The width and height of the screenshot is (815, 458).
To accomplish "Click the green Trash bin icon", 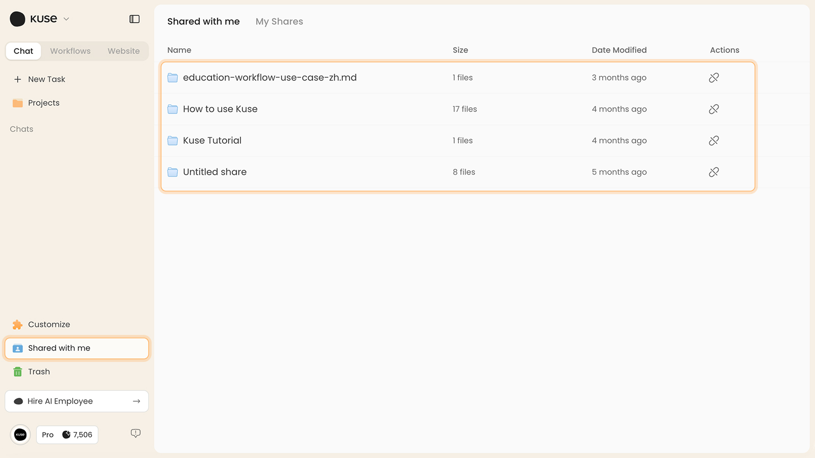I will [18, 372].
